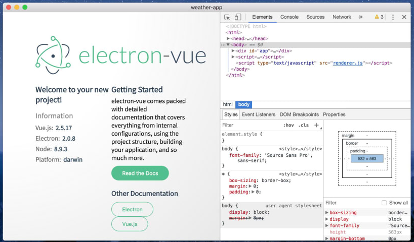Click the green maximize window button
Viewport: 414px width, 242px height.
[25, 7]
